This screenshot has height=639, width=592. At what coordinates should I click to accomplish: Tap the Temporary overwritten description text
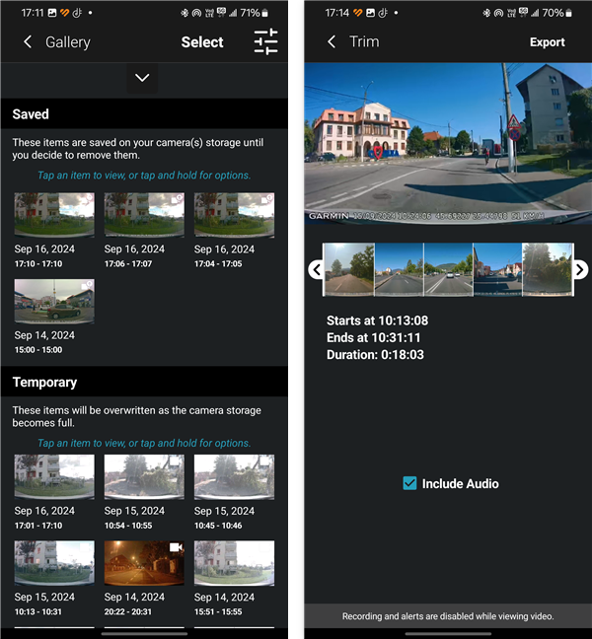pos(136,416)
